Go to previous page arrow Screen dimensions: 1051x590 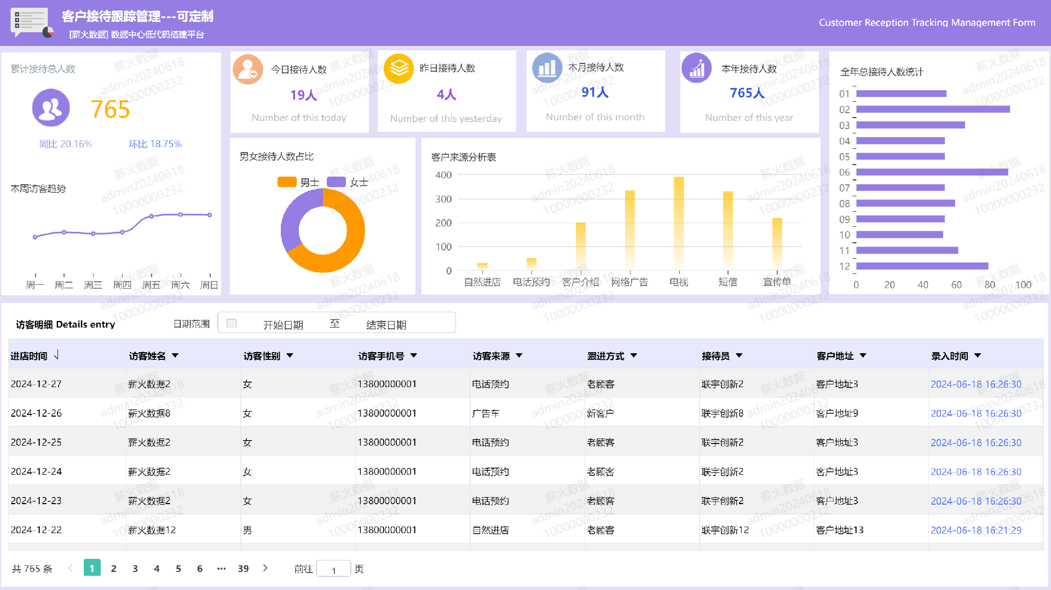click(70, 568)
